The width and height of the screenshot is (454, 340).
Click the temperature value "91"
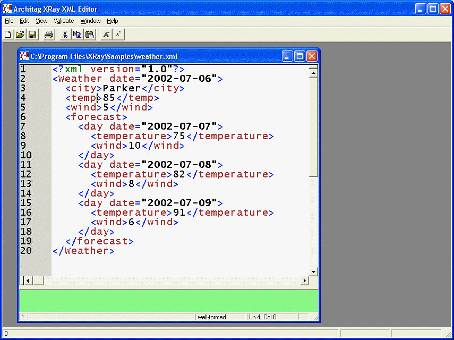(x=179, y=212)
